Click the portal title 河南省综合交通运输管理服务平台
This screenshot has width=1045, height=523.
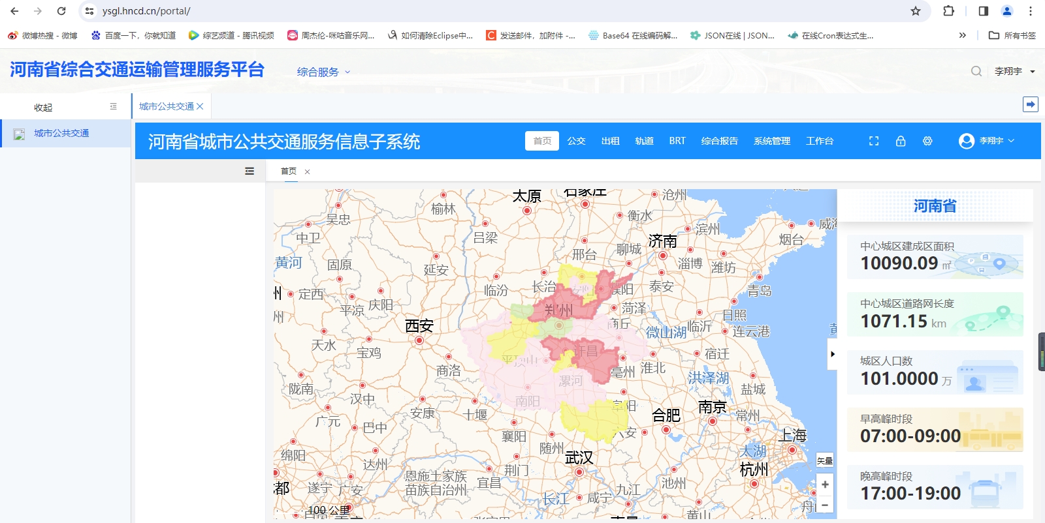pos(137,69)
